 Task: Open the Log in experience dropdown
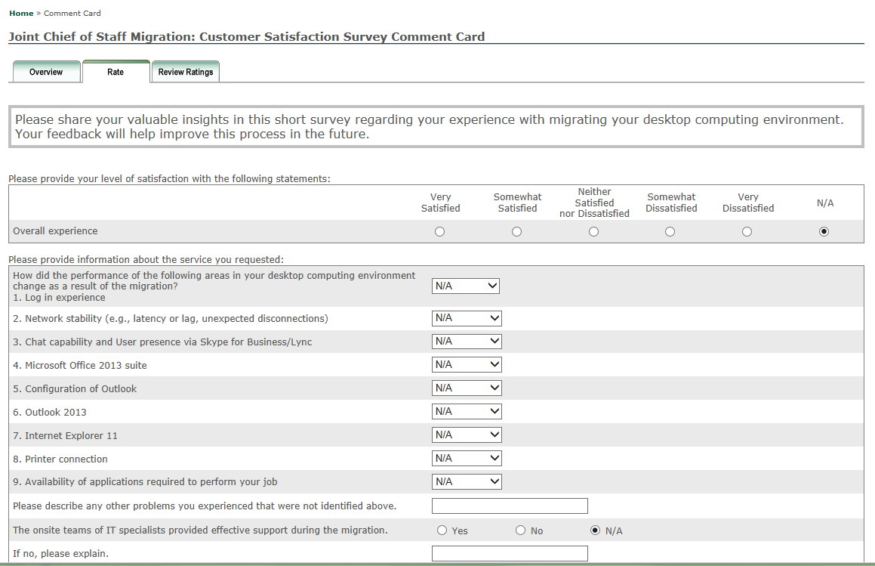466,286
